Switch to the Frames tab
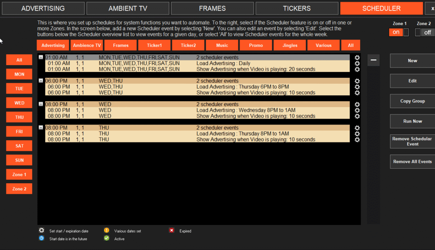The image size is (435, 250). click(x=212, y=9)
